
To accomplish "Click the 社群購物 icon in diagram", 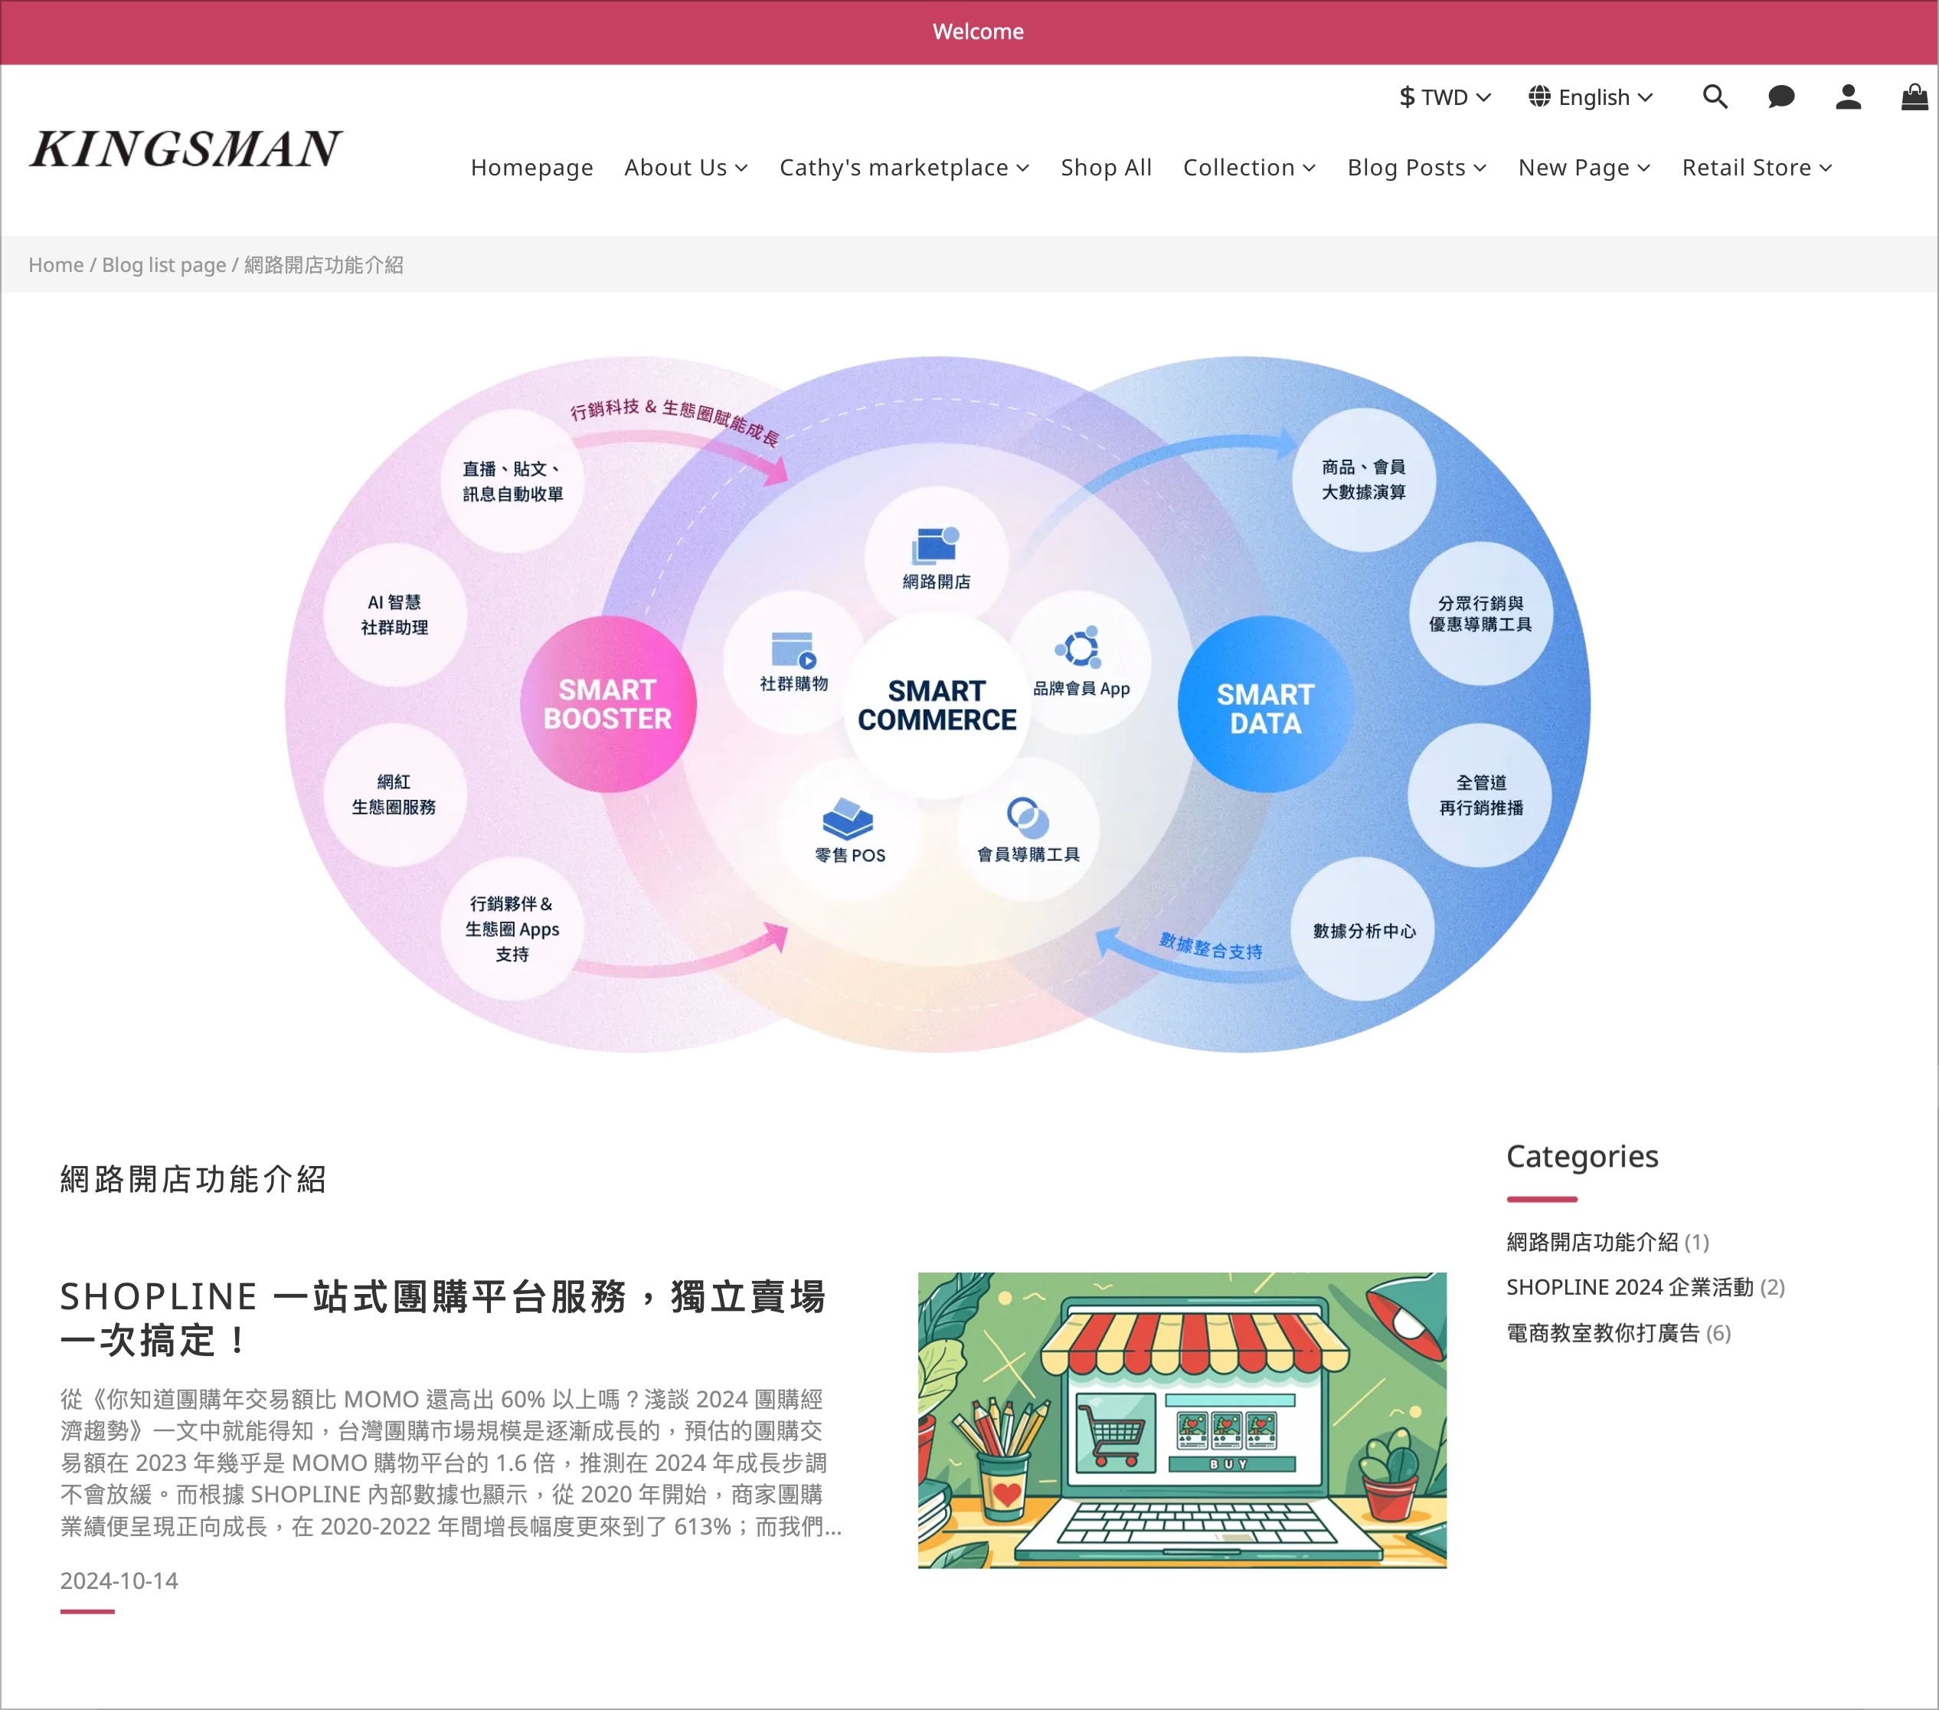I will point(793,651).
